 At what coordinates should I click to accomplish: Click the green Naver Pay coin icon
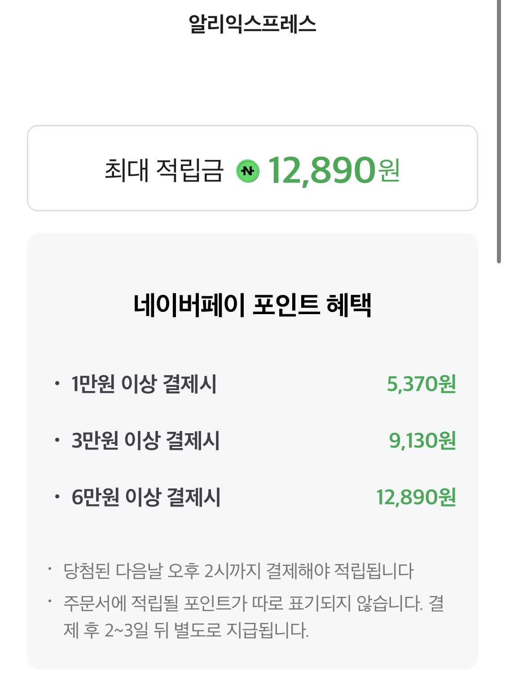coord(248,171)
